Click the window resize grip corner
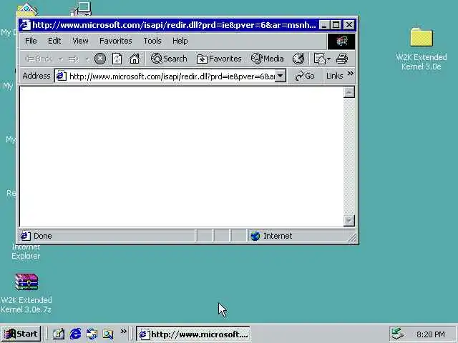Image resolution: width=458 pixels, height=343 pixels. tap(353, 238)
